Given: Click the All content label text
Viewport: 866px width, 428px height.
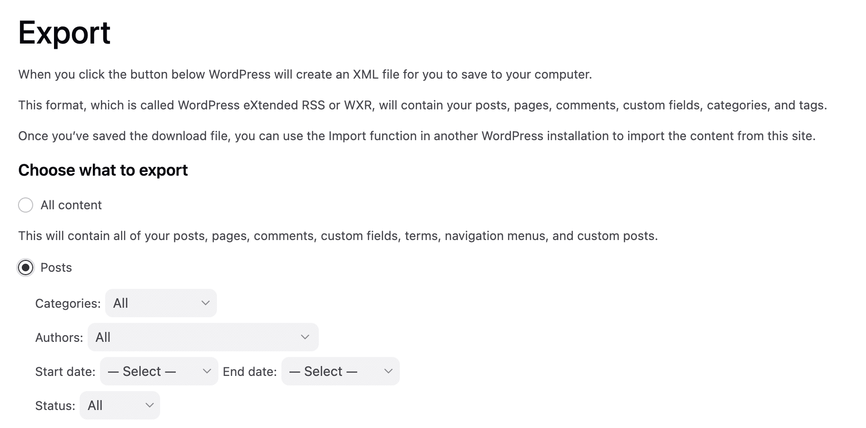Looking at the screenshot, I should [71, 205].
